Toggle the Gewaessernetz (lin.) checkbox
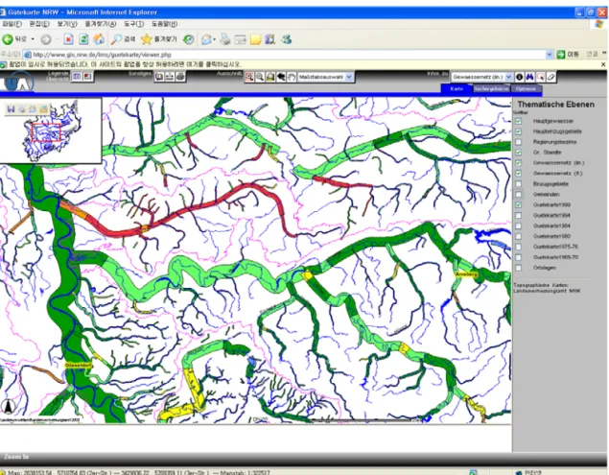Viewport: 609px width, 475px height. pyautogui.click(x=518, y=163)
